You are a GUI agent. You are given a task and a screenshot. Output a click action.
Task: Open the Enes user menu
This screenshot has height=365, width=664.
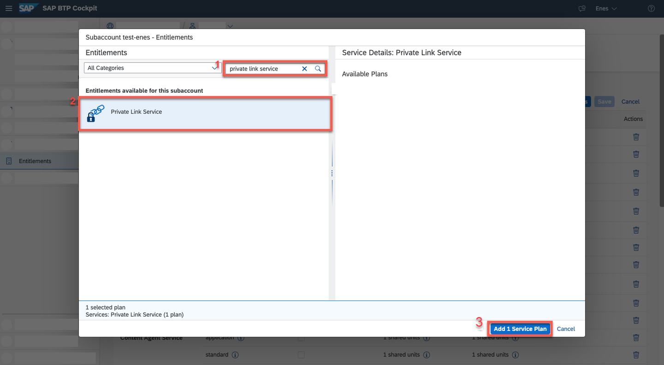pos(606,8)
